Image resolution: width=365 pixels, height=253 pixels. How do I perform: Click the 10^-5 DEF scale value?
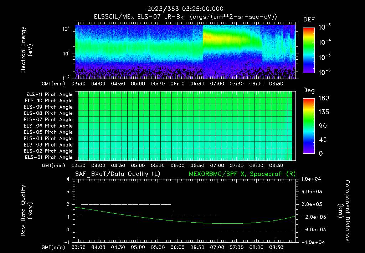[x=324, y=57]
